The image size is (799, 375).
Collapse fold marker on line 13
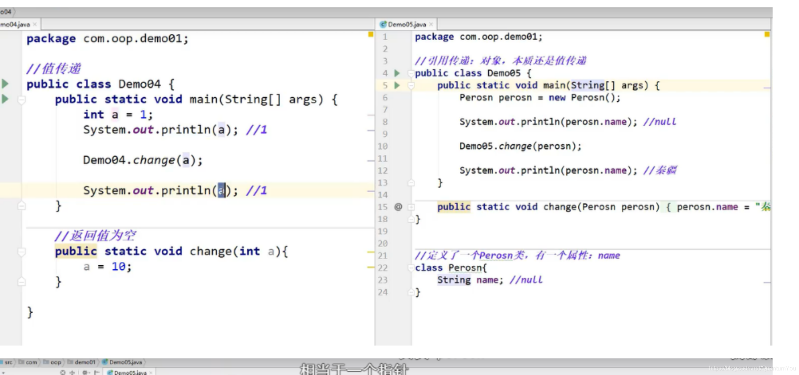(411, 183)
